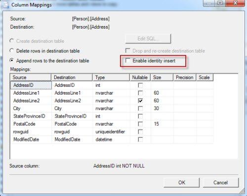Select the AddressLine2 source cell

(31, 101)
